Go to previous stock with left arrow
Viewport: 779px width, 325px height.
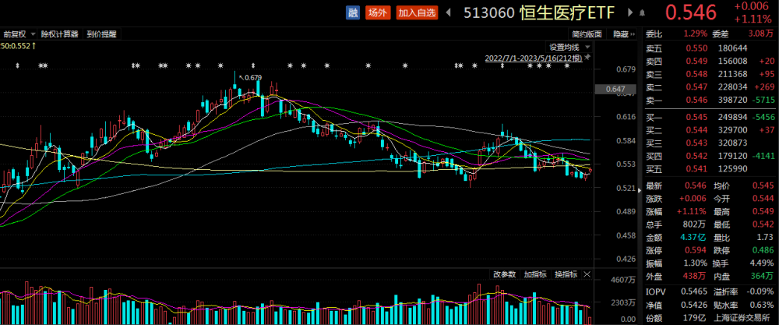449,13
